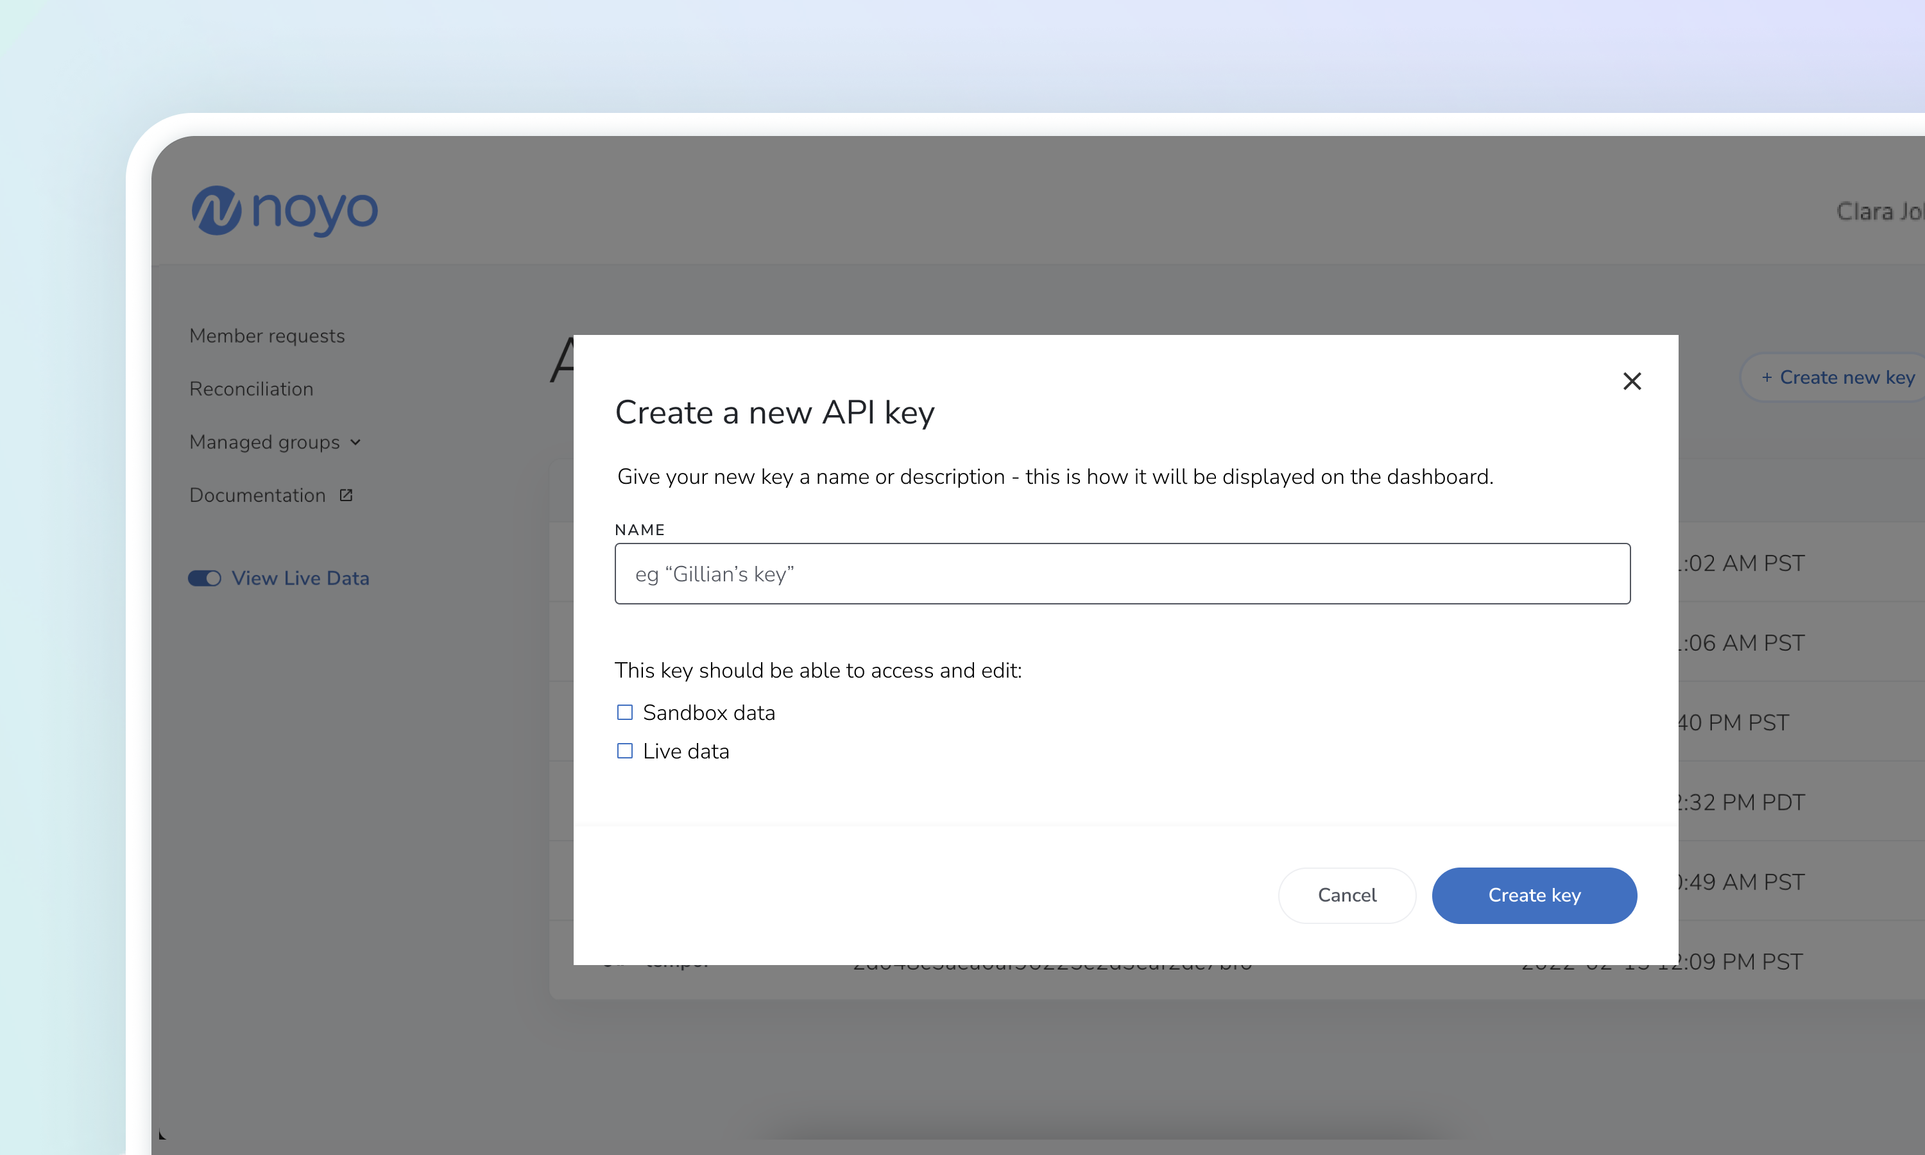This screenshot has width=1925, height=1155.
Task: Click the Clara user name in header
Action: point(1881,211)
